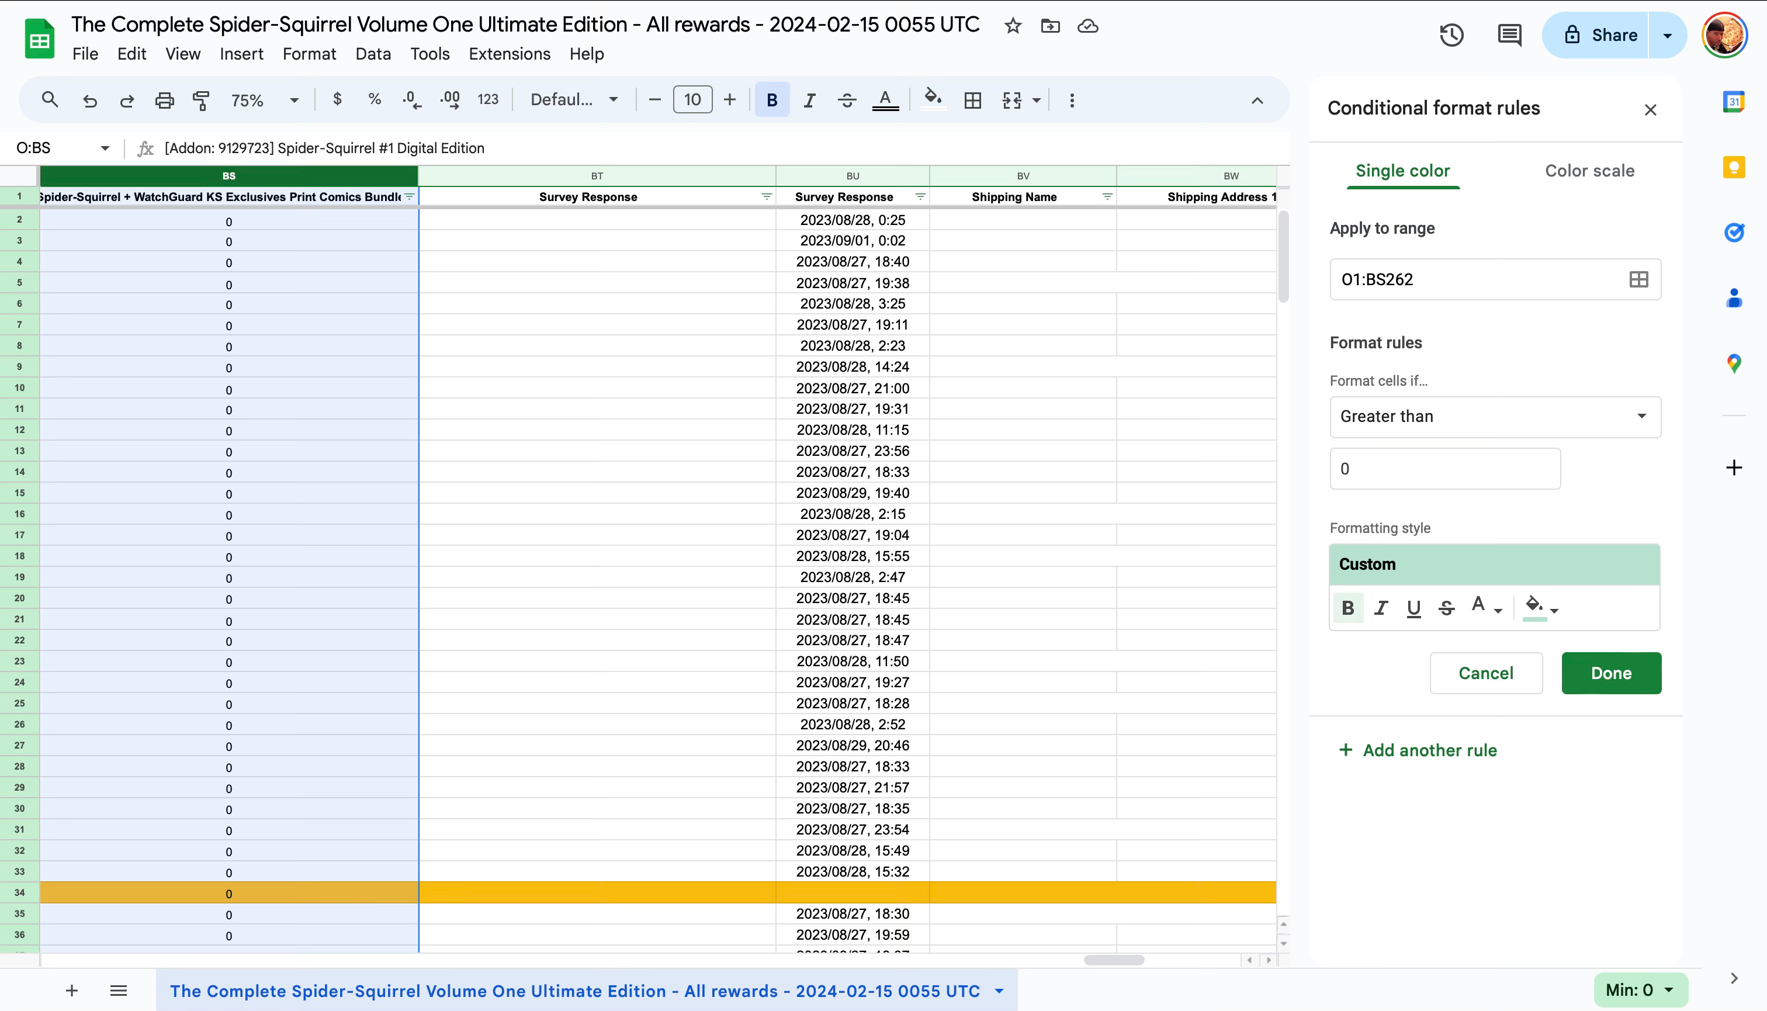This screenshot has height=1011, width=1767.
Task: Expand merge cells dropdown arrow
Action: click(x=1037, y=100)
